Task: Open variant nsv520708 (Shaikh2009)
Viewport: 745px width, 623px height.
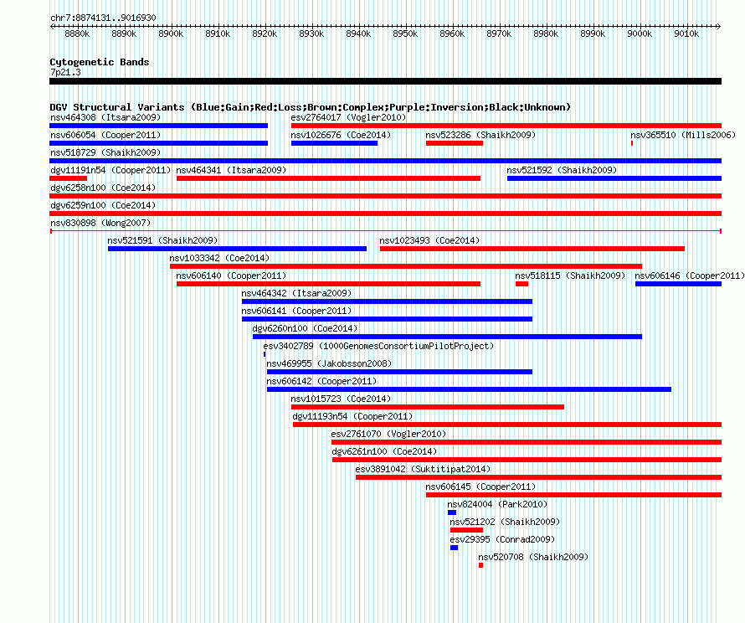Action: pyautogui.click(x=533, y=557)
